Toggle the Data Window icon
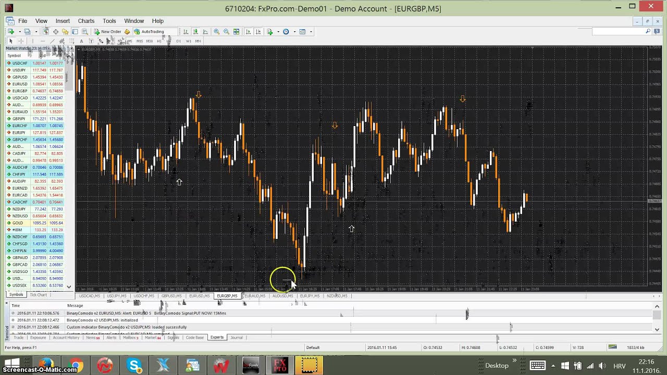 pyautogui.click(x=56, y=31)
